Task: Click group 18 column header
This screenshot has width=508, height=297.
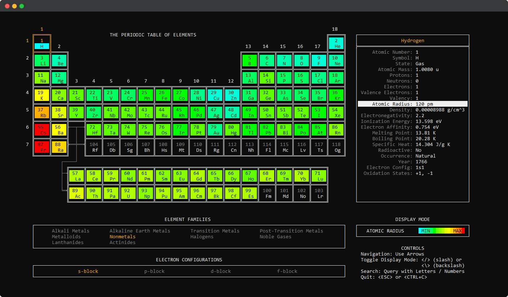Action: [x=335, y=29]
